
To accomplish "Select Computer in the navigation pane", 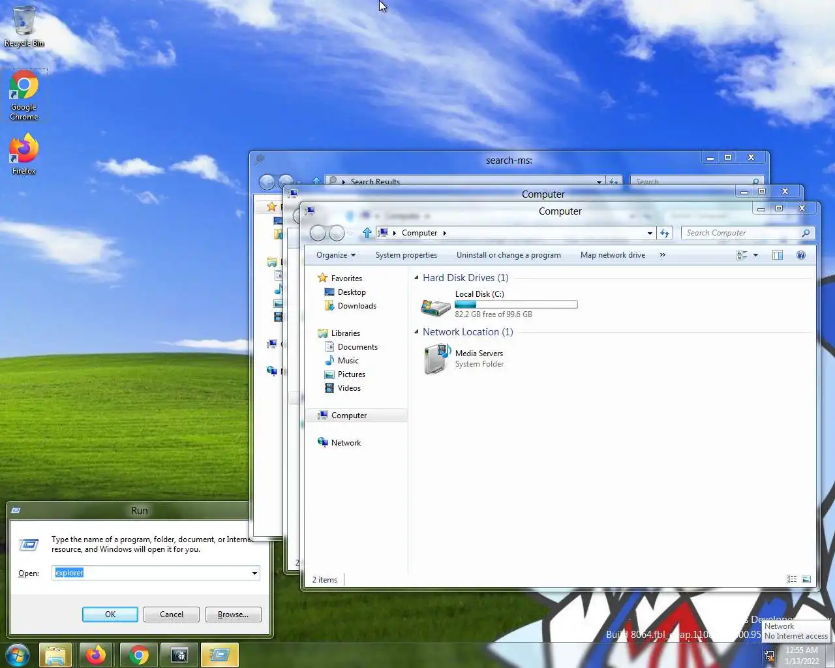I will [356, 416].
